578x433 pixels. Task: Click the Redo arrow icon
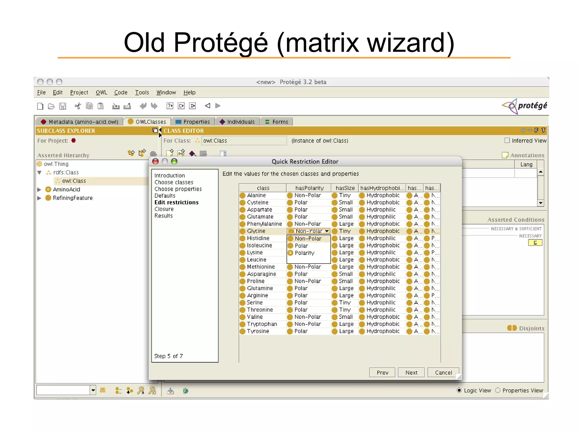click(x=154, y=106)
